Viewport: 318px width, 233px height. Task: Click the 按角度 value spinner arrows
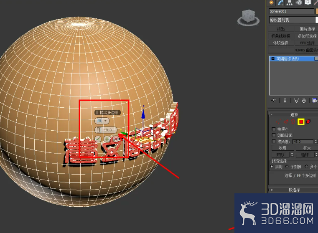(x=315, y=142)
